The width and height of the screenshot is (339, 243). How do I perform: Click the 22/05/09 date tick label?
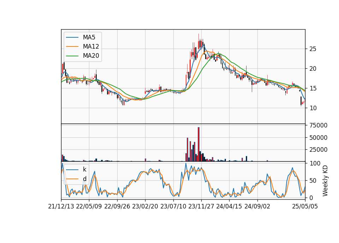(x=89, y=206)
